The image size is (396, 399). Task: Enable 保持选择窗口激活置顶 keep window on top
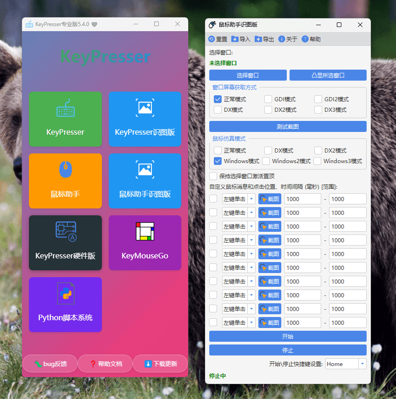pyautogui.click(x=213, y=176)
